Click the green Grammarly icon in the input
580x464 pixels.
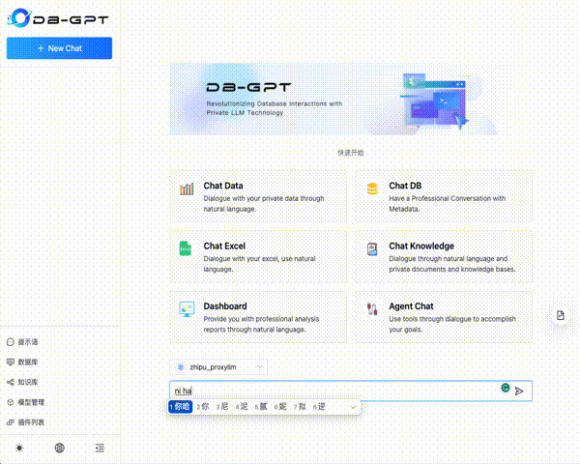coord(506,388)
